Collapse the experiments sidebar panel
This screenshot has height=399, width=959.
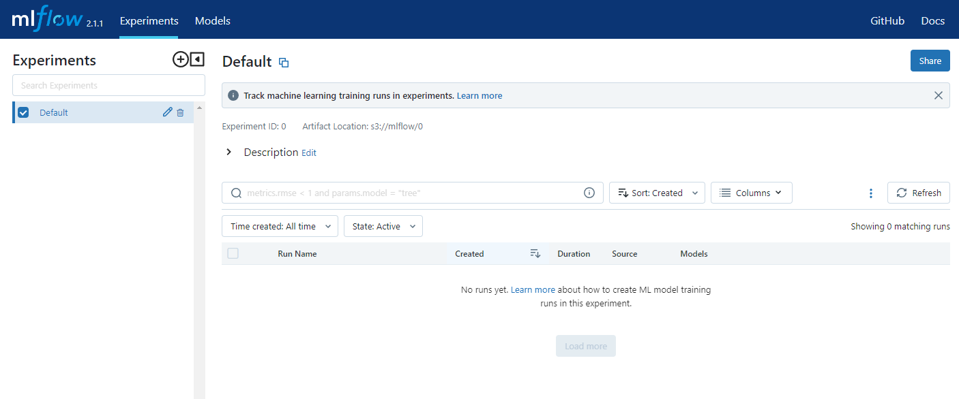click(197, 60)
